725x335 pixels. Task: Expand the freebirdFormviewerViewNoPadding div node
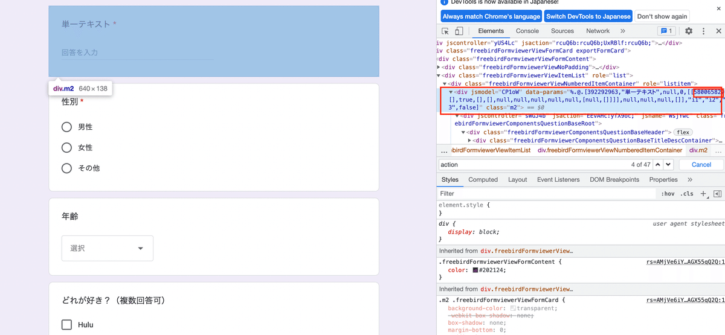coord(439,67)
